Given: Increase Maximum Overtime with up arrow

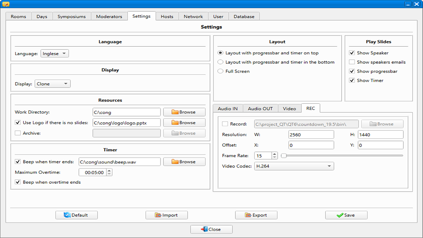Looking at the screenshot, I should [x=109, y=171].
